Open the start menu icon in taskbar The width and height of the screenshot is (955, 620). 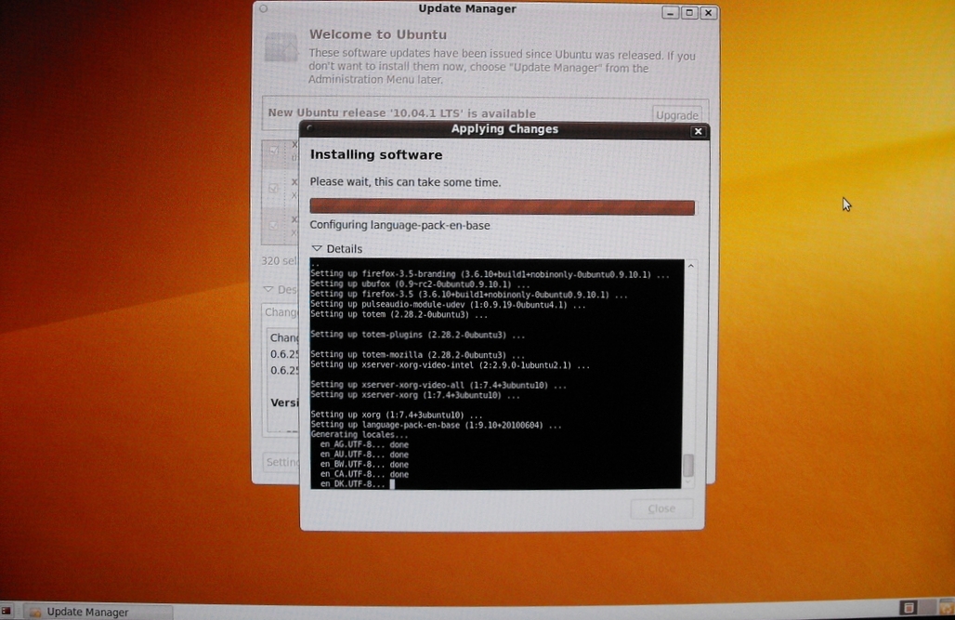(7, 612)
